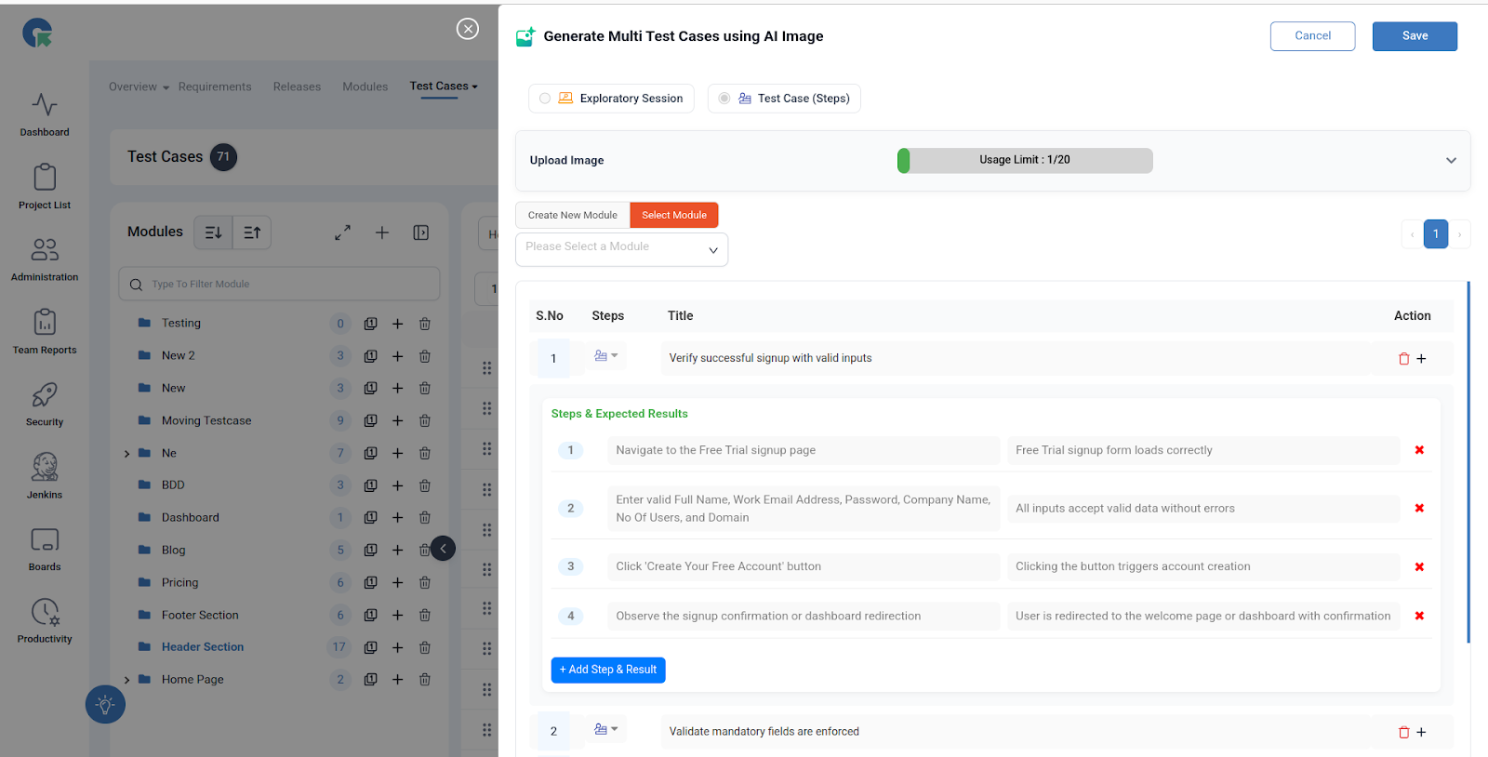Open the Please Select a Module dropdown
This screenshot has width=1488, height=757.
621,248
